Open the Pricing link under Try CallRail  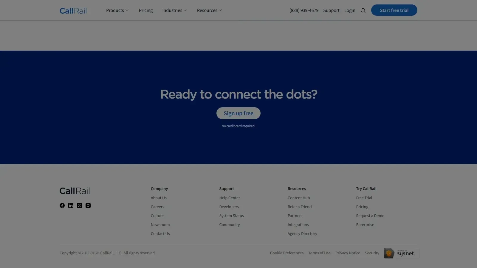(x=362, y=207)
